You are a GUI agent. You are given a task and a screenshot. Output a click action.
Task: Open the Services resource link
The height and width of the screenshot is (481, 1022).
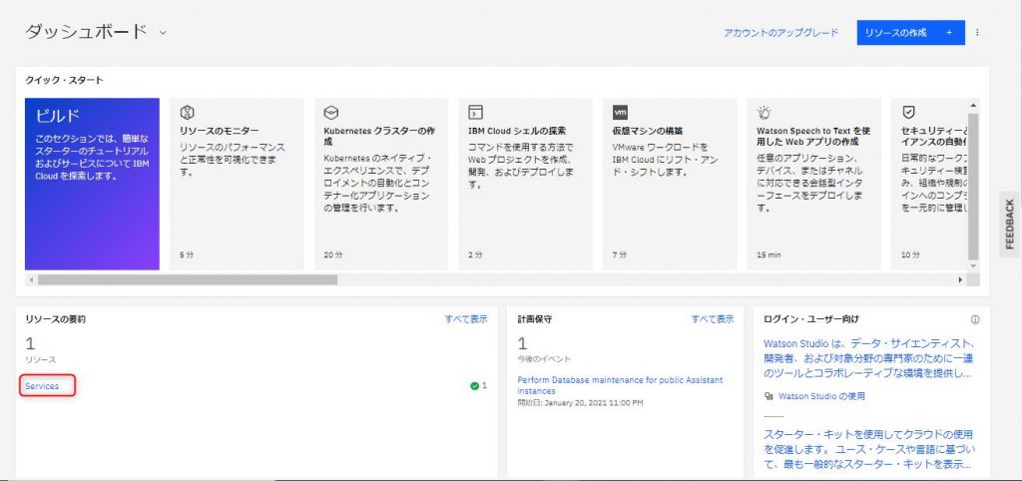[42, 386]
